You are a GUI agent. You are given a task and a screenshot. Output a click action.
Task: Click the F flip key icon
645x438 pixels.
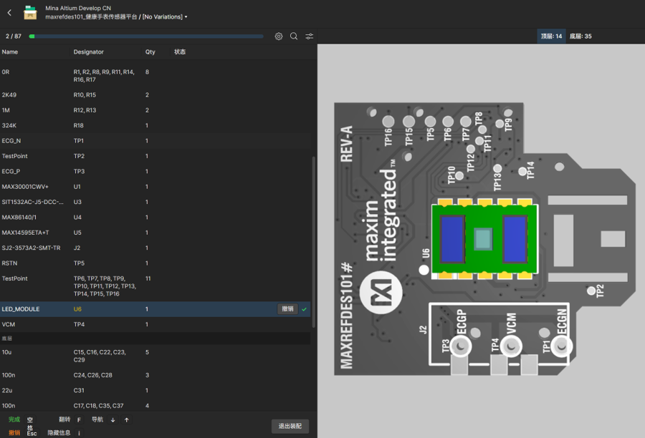(x=79, y=420)
